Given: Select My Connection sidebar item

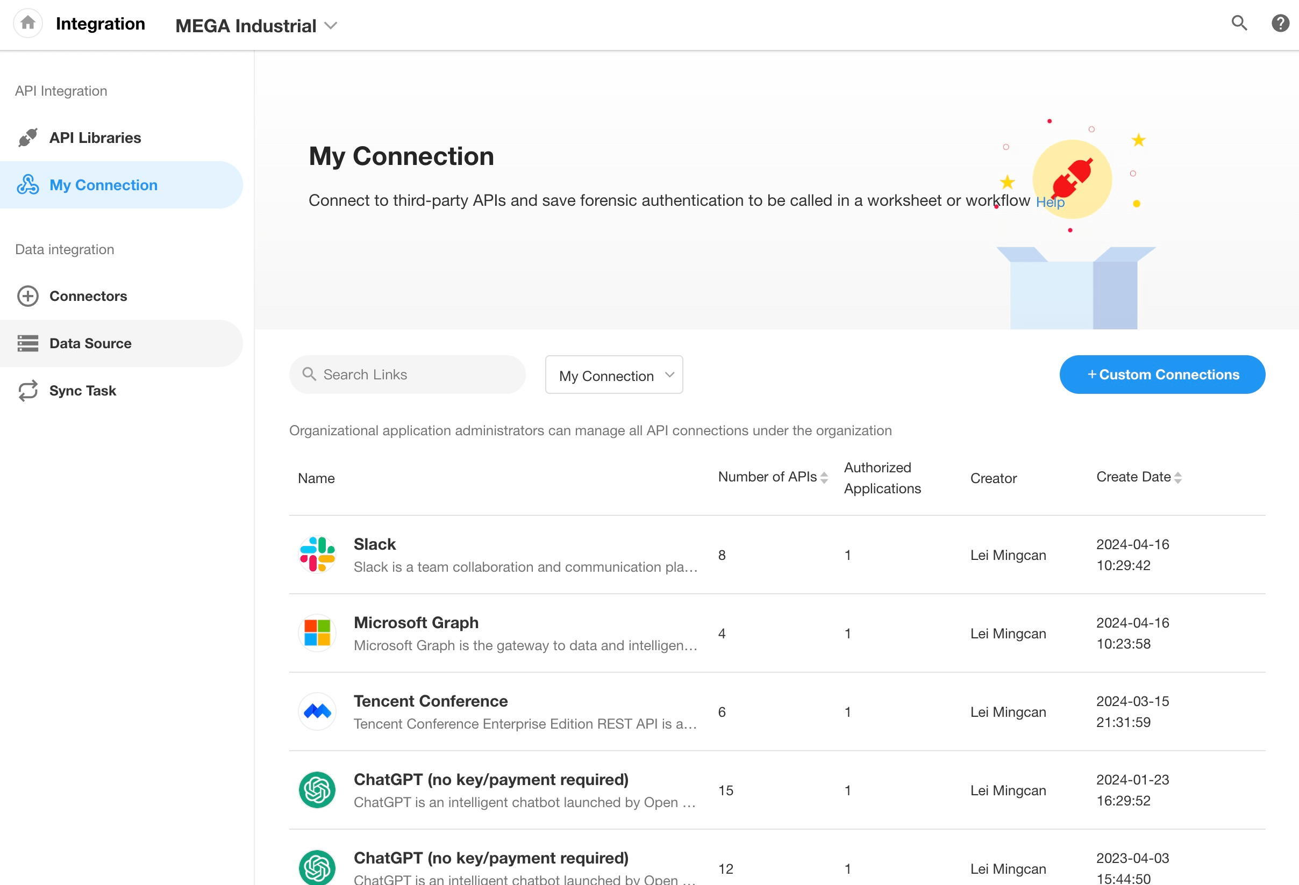Looking at the screenshot, I should [x=103, y=185].
